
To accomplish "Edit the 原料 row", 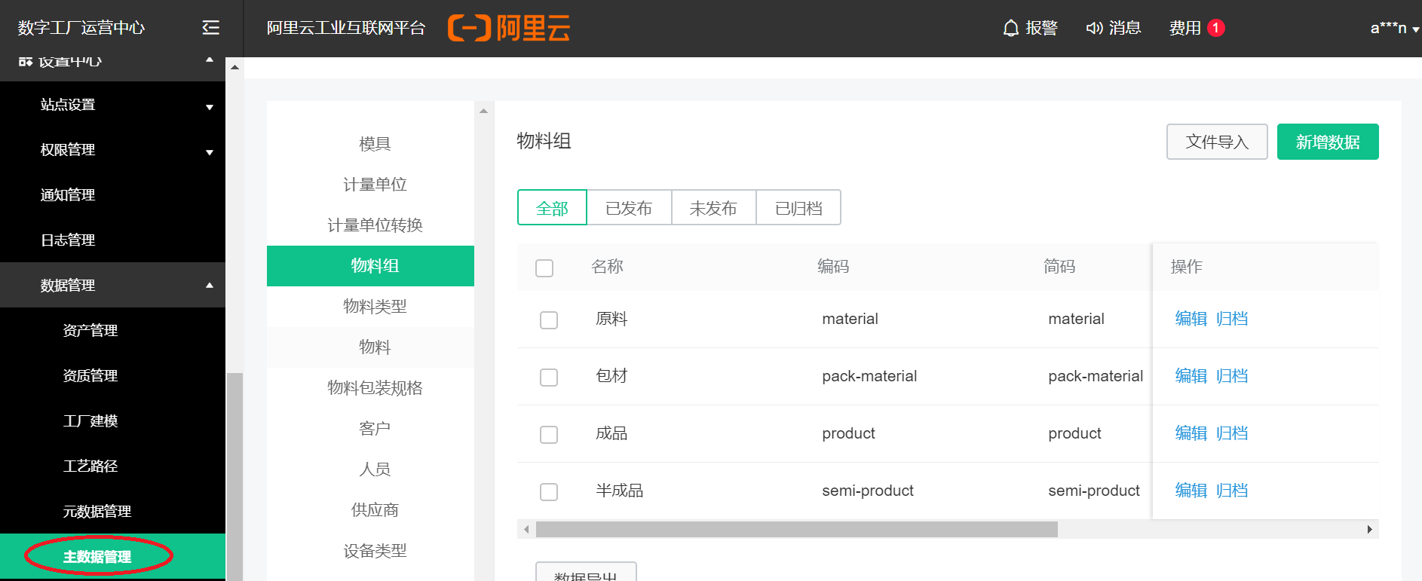I will point(1191,319).
